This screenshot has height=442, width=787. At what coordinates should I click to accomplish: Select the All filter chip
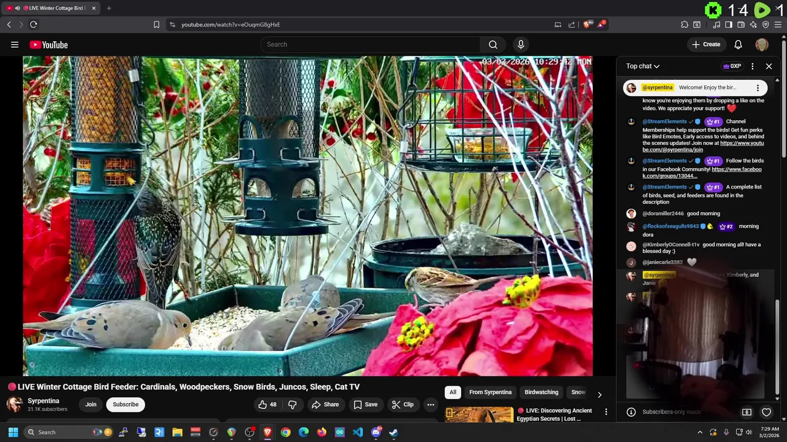point(453,392)
